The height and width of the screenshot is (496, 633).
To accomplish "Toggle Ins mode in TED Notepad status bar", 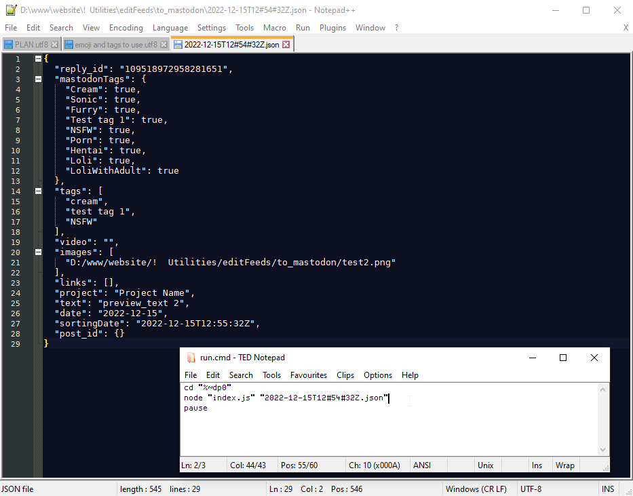I will [537, 465].
